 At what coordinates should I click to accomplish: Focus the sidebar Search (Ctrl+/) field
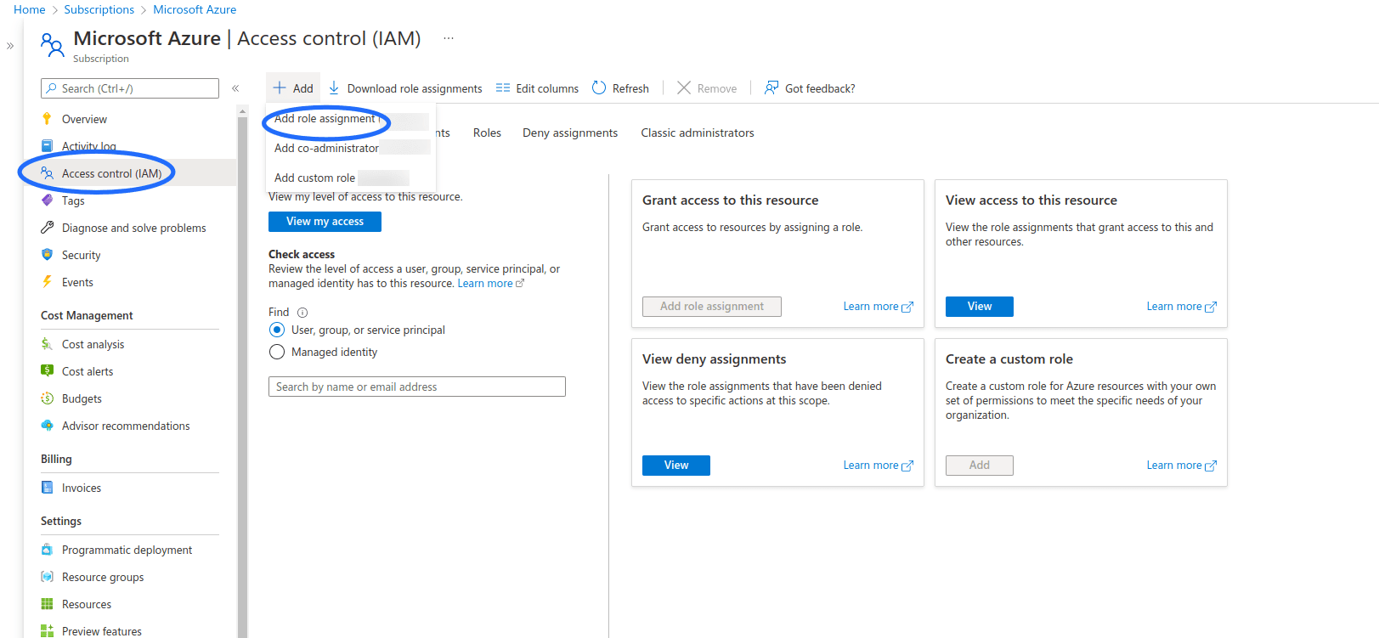point(130,88)
